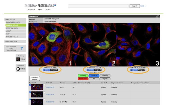This screenshot has width=175, height=109.
Task: Click the RNA expression value 58.7
Action: (x=74, y=87)
